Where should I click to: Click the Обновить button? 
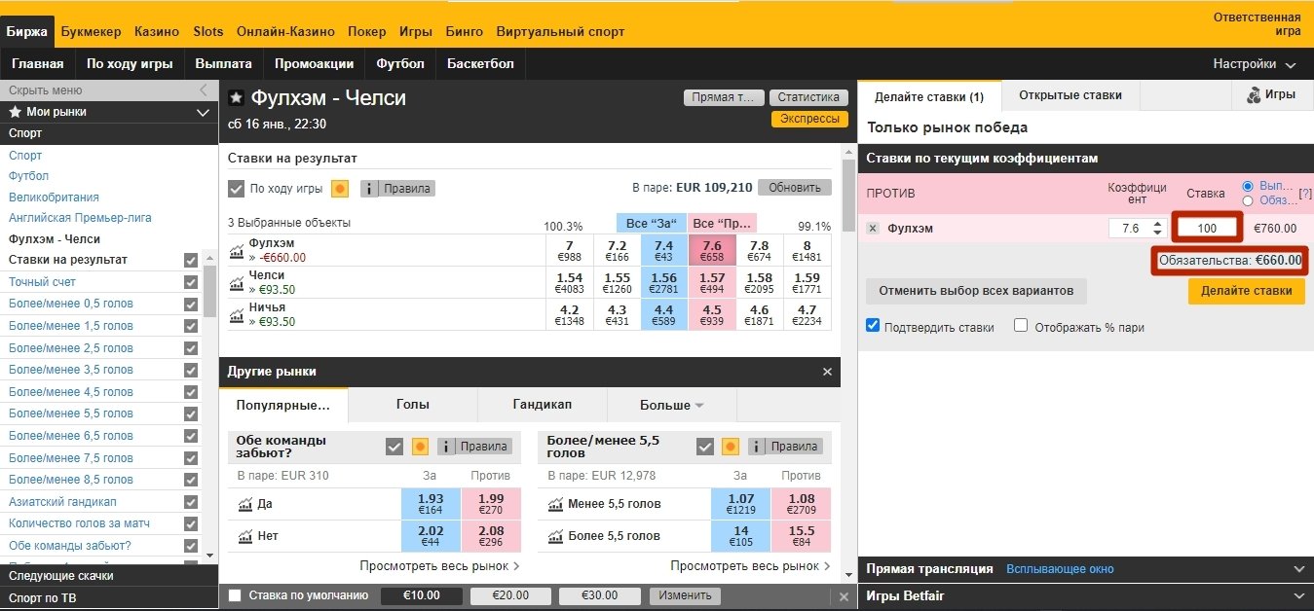pyautogui.click(x=794, y=188)
